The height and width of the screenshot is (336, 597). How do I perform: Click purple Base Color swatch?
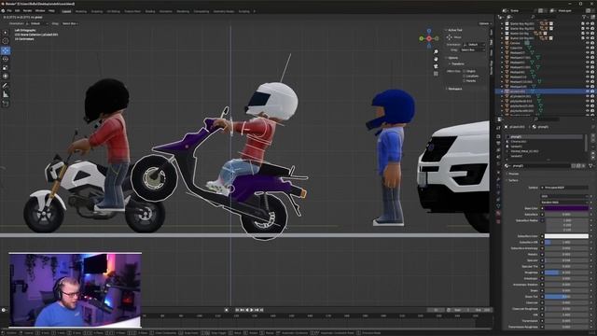pyautogui.click(x=566, y=208)
